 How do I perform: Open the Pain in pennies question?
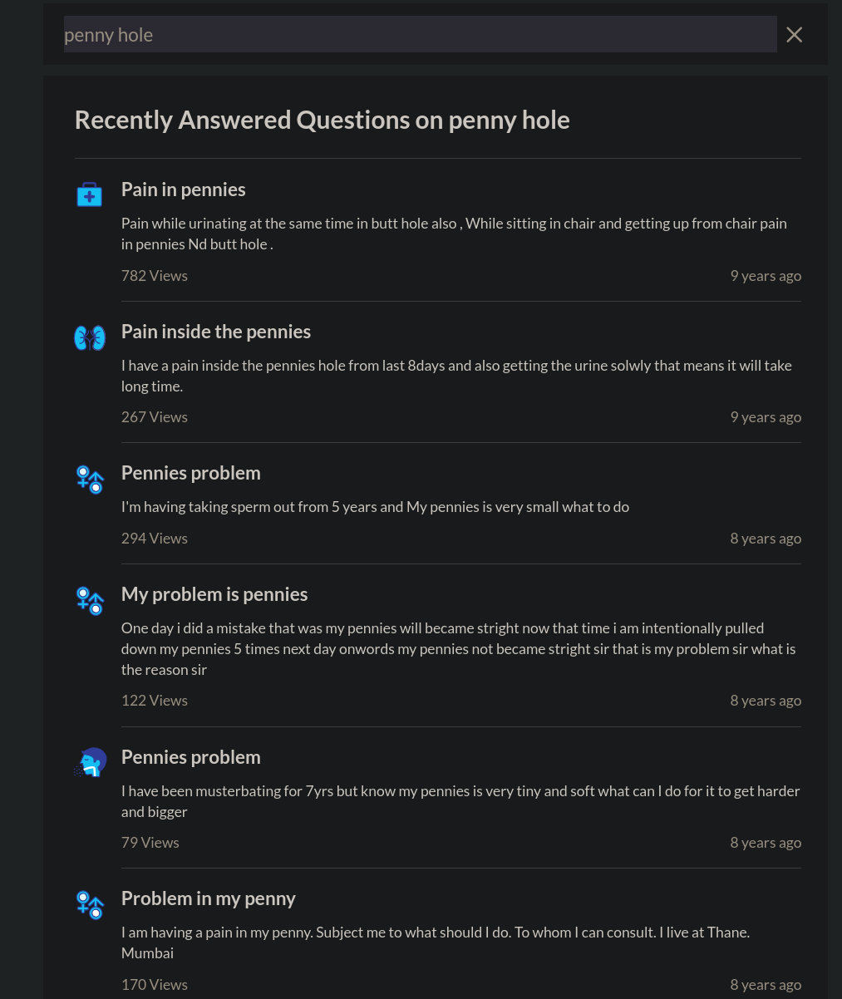(x=184, y=189)
